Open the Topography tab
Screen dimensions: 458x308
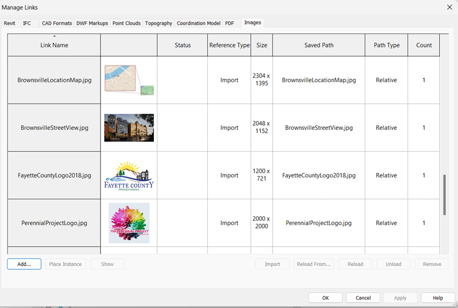pyautogui.click(x=159, y=23)
